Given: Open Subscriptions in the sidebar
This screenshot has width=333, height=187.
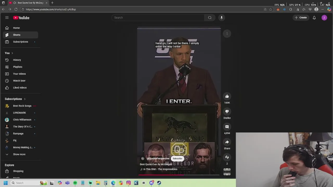Looking at the screenshot, I should coord(20,42).
